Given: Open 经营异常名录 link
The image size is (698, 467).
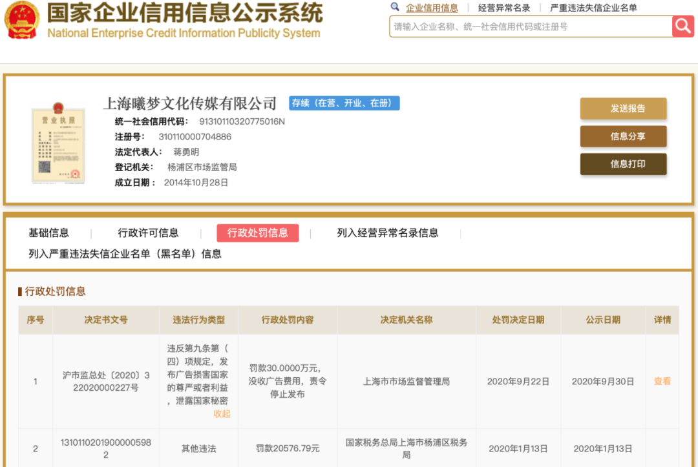Looking at the screenshot, I should [x=504, y=8].
